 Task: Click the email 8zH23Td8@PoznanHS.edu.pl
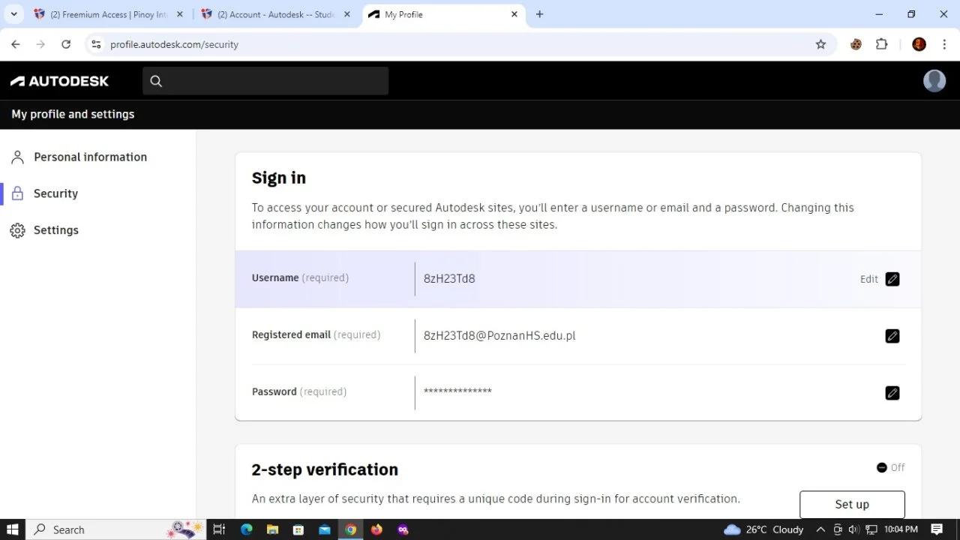coord(499,335)
